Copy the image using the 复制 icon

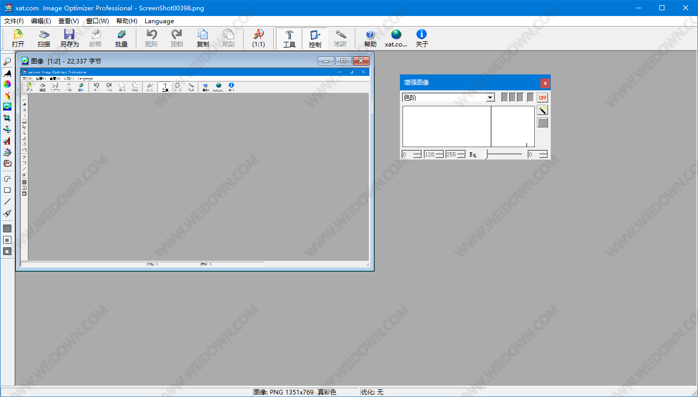click(203, 38)
